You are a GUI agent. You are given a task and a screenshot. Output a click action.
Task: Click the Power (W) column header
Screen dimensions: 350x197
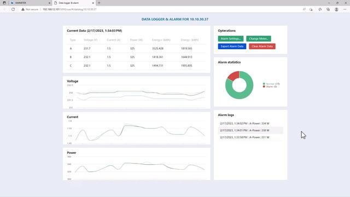coord(136,40)
